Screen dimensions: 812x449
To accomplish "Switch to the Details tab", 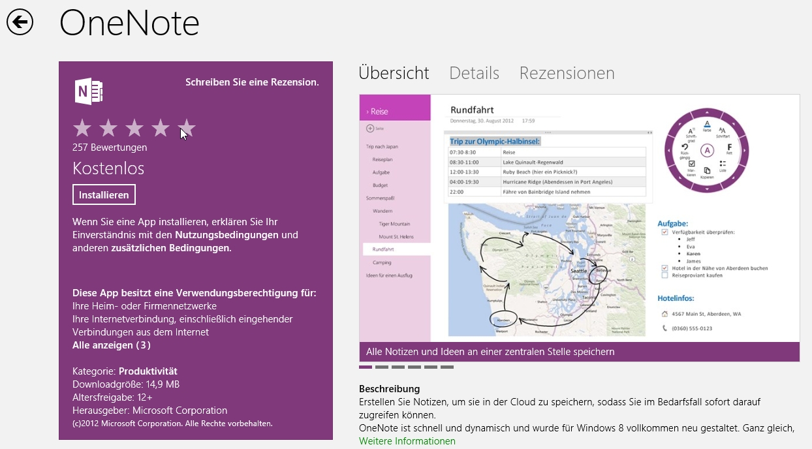I will 474,73.
